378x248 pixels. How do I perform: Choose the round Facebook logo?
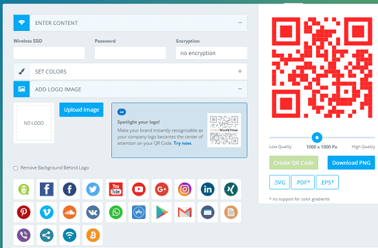pos(69,189)
